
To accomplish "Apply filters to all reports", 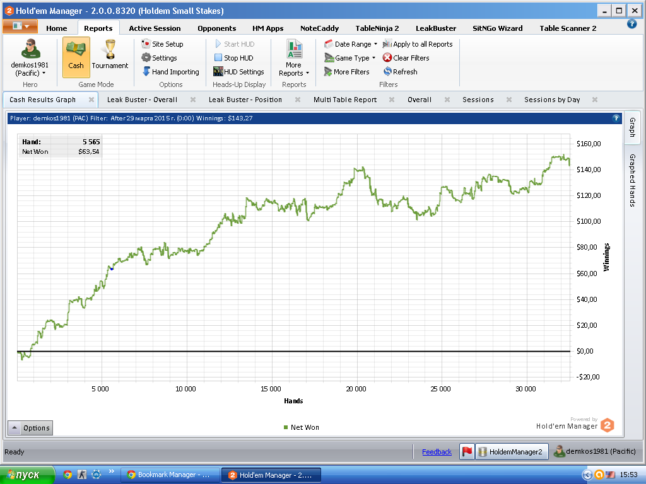I will [x=418, y=44].
